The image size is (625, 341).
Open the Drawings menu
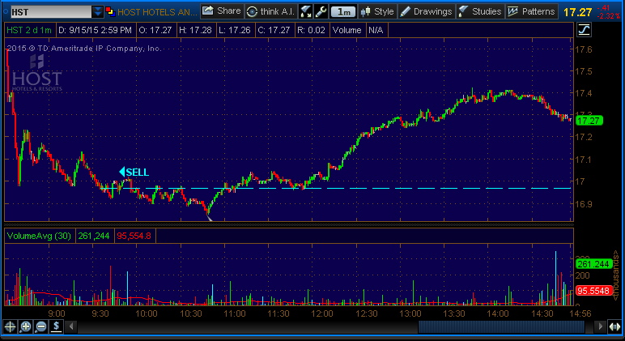pyautogui.click(x=426, y=11)
